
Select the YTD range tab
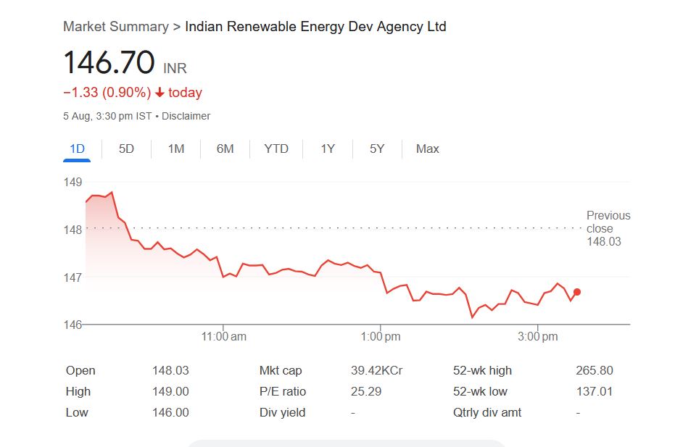pyautogui.click(x=276, y=149)
